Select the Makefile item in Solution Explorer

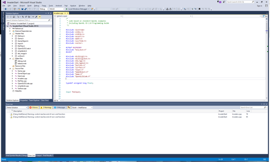tap(18, 91)
